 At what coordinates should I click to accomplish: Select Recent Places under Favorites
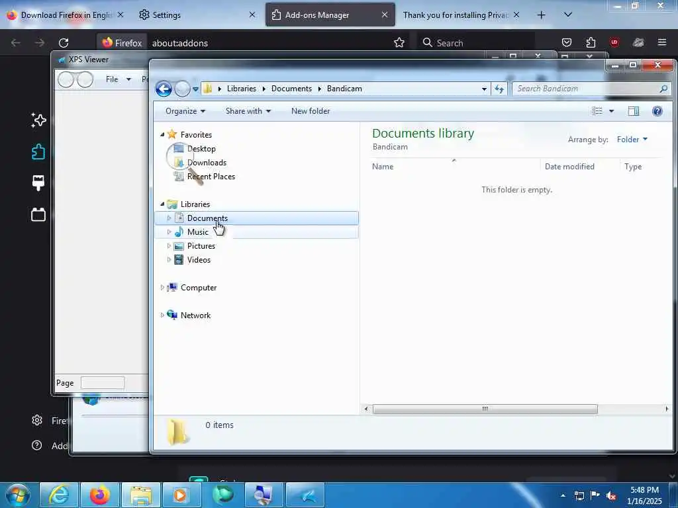click(x=211, y=176)
